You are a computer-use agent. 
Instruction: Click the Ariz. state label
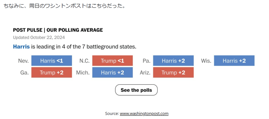click(x=145, y=73)
